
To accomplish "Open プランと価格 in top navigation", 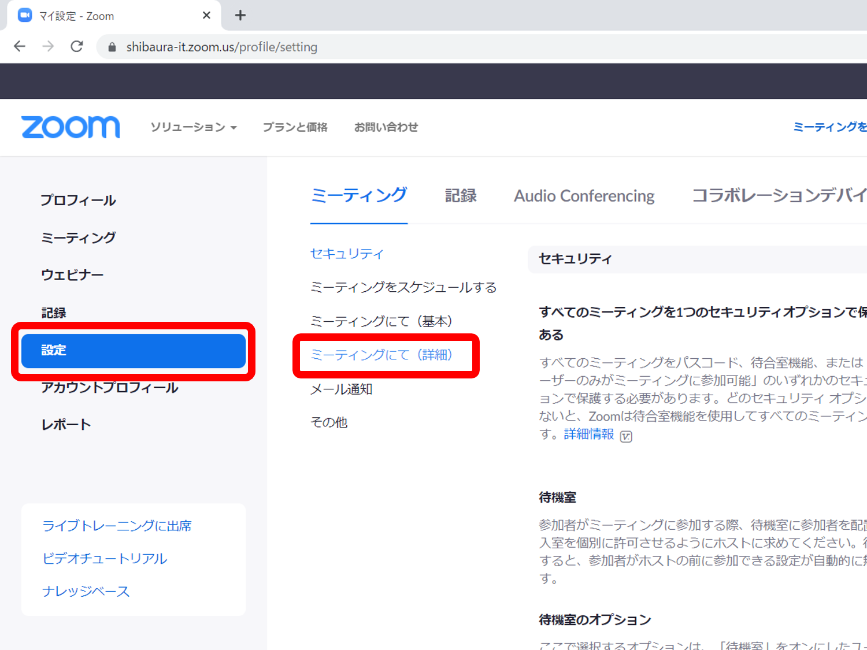I will coord(295,127).
